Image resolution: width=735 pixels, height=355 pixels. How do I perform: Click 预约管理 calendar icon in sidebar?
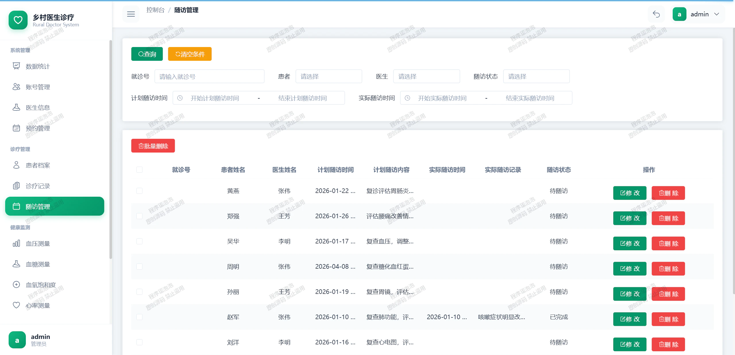pos(16,128)
